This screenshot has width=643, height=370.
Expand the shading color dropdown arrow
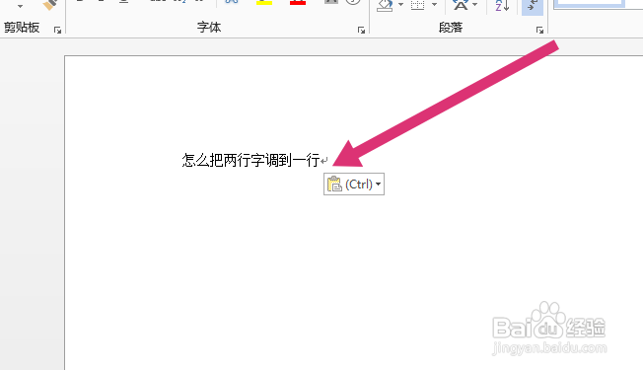click(400, 5)
